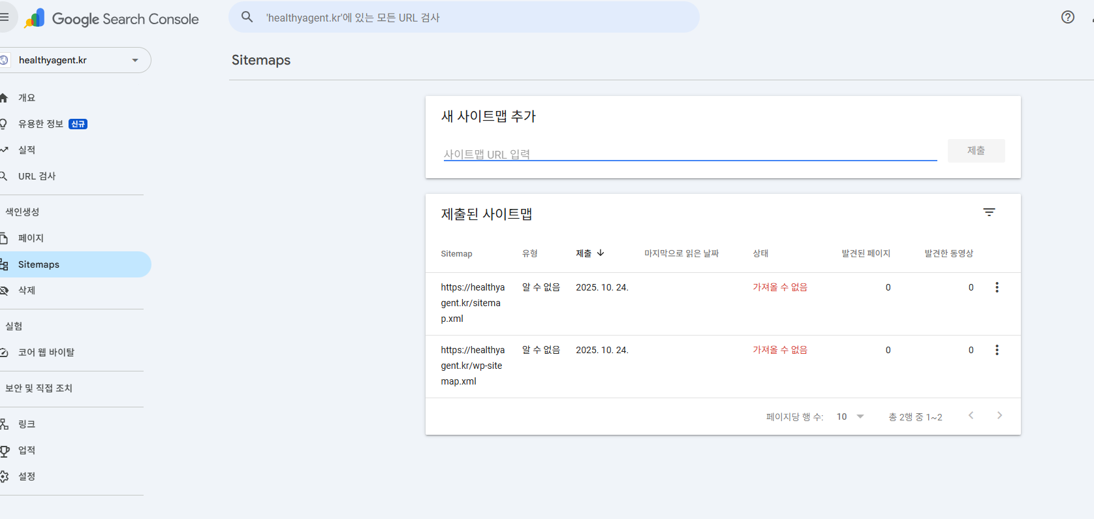Click the 코어 웹 바이탈 gauge icon

point(4,353)
